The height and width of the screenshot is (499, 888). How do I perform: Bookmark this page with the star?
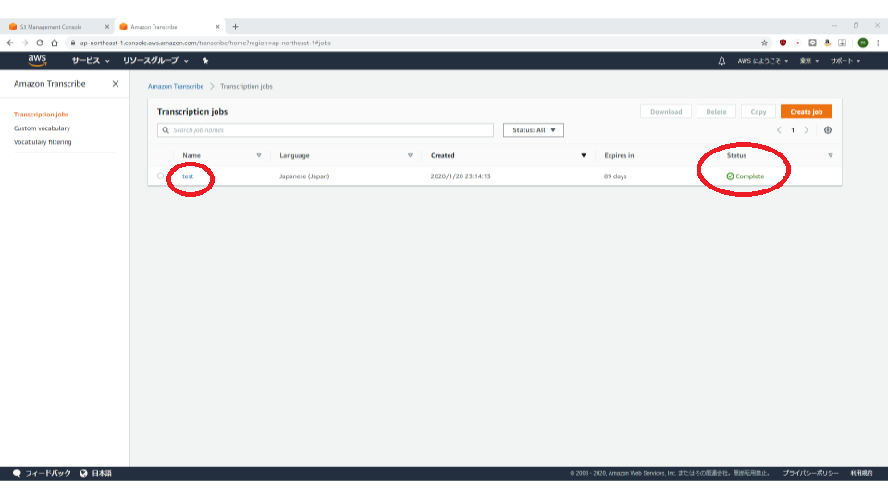click(765, 43)
